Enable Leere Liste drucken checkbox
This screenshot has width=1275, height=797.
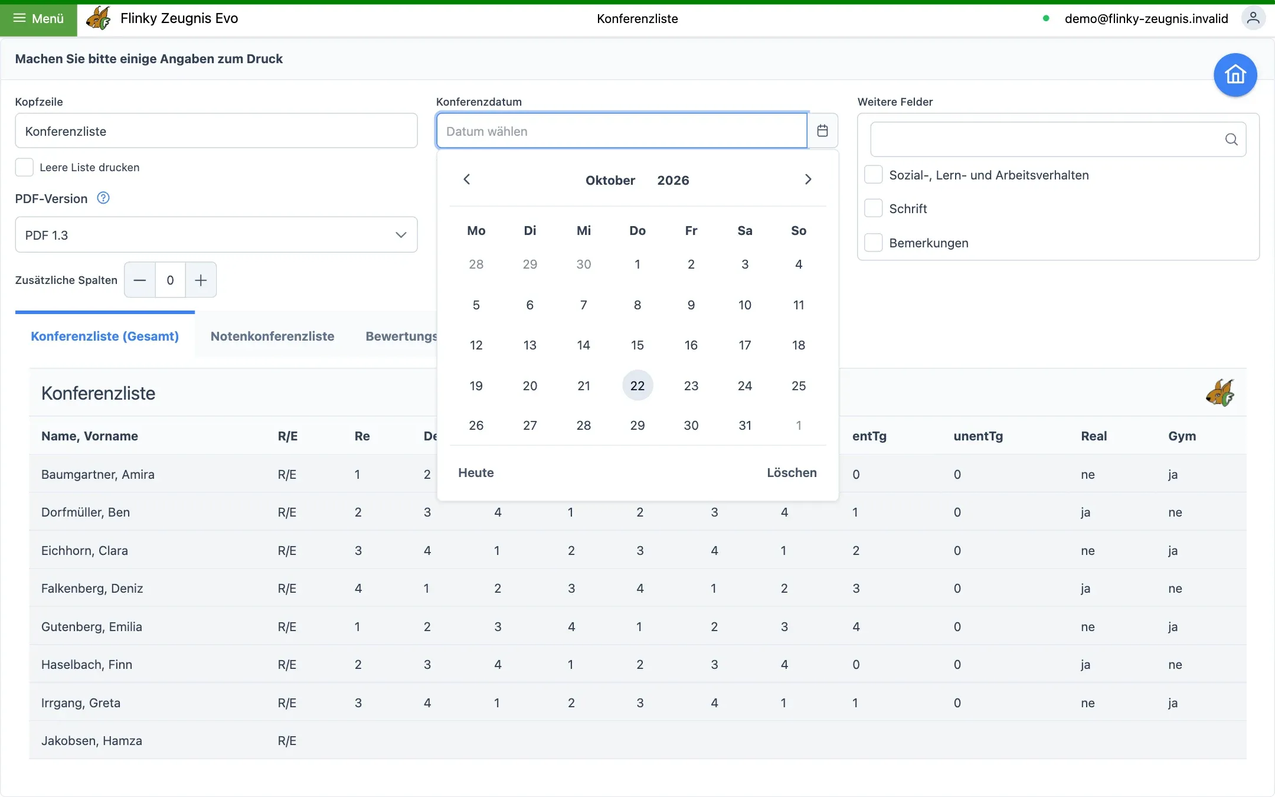[x=24, y=167]
